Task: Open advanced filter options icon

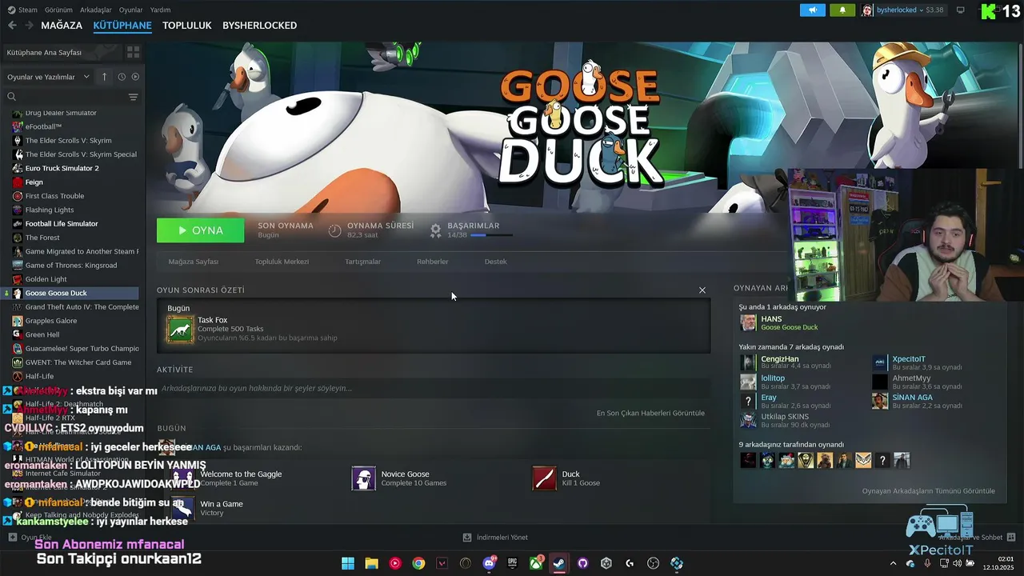Action: click(133, 97)
